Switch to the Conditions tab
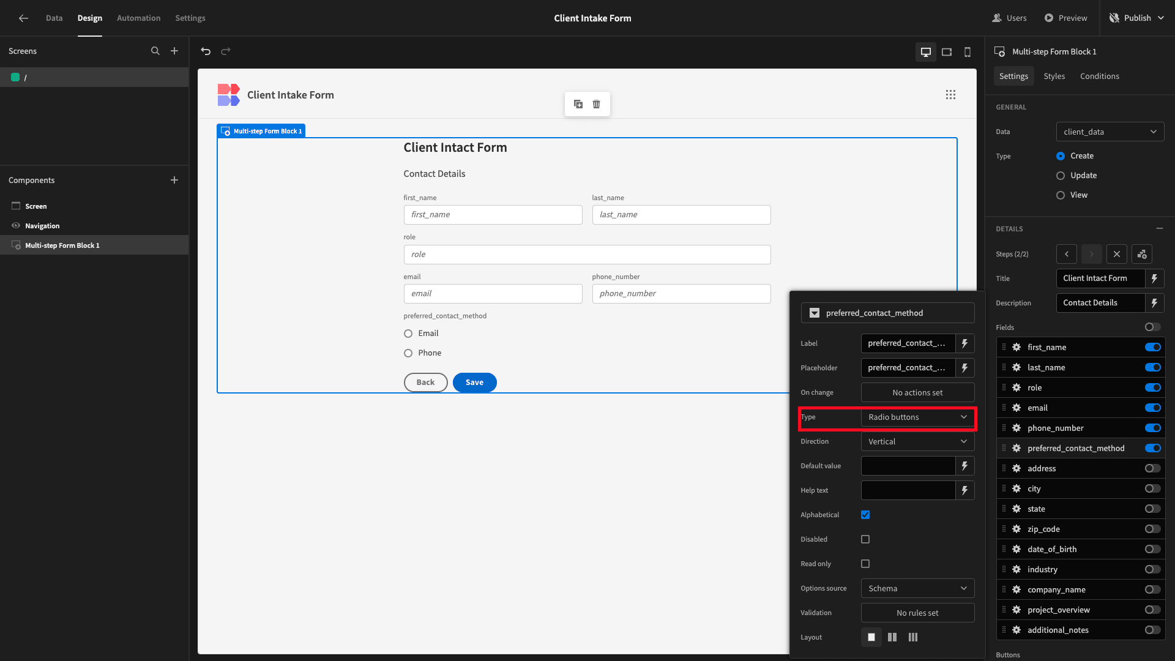This screenshot has width=1175, height=661. (1099, 76)
